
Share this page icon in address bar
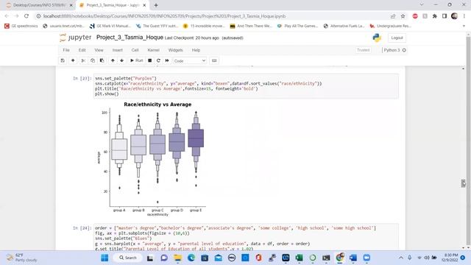click(x=393, y=16)
